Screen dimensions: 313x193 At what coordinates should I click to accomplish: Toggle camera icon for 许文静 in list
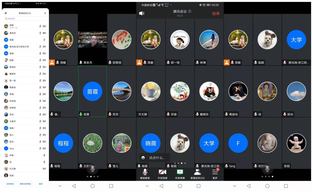click(x=44, y=169)
